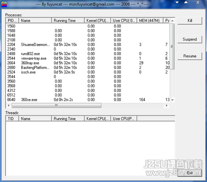Suspend the selected process
Screen dimensions: 207x182
click(x=190, y=39)
